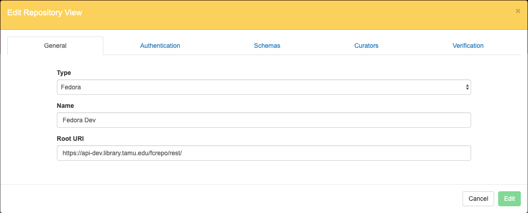Go to the Schemas tab

pyautogui.click(x=267, y=46)
